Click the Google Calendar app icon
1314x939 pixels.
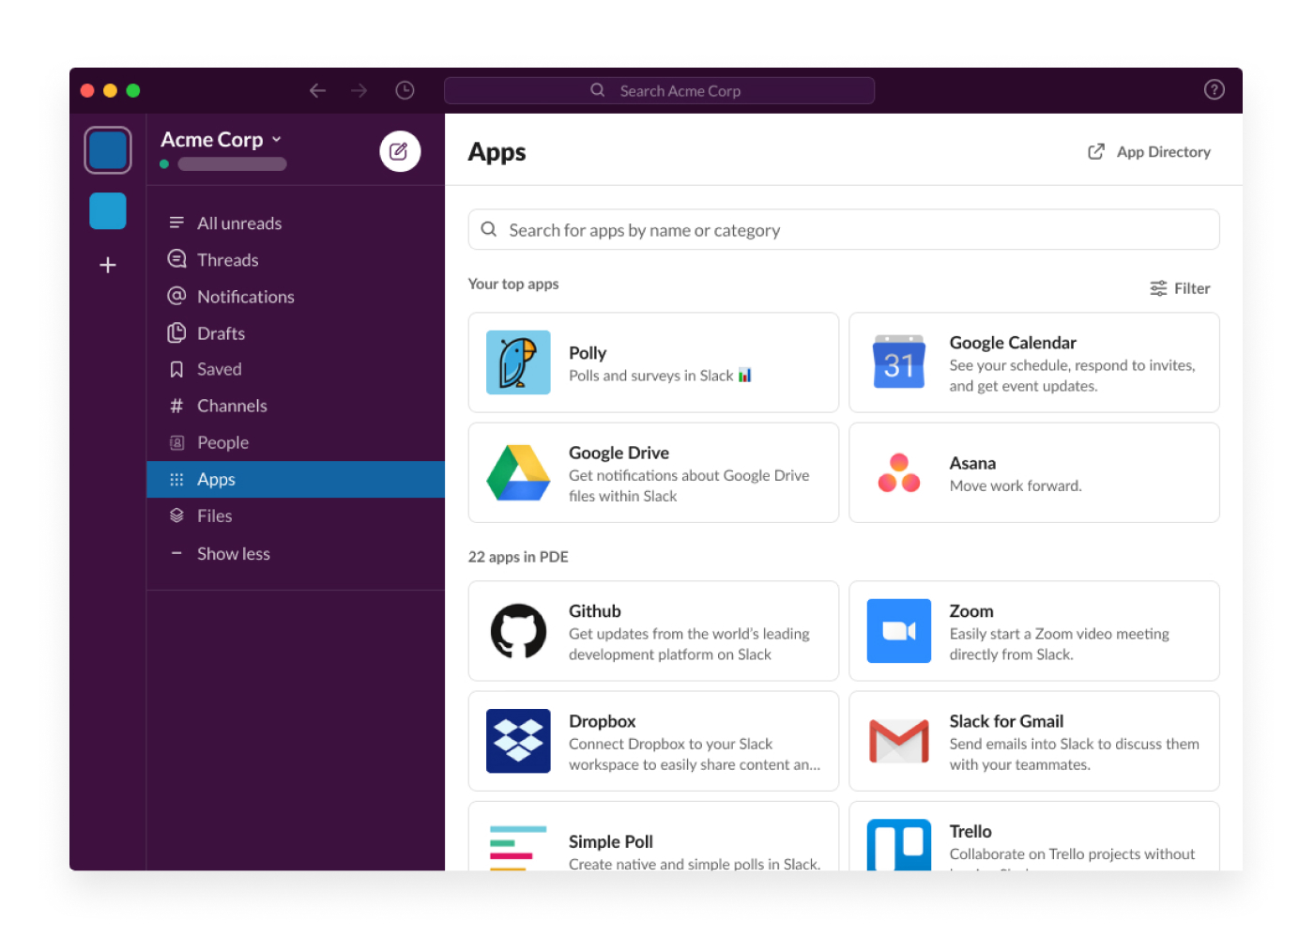[898, 362]
